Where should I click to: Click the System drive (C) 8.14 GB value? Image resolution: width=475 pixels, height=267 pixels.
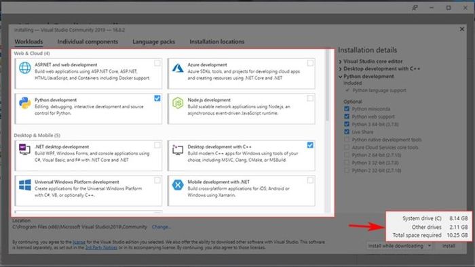point(459,218)
